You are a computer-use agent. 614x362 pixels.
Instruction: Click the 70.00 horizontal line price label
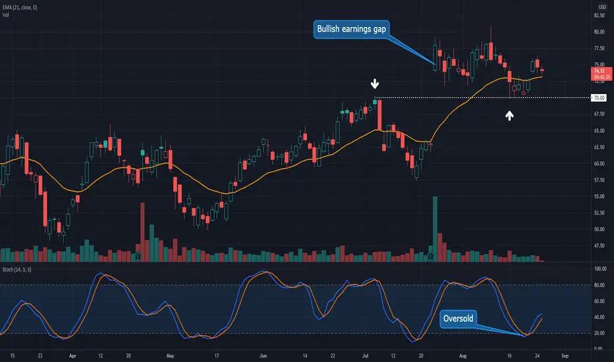point(599,98)
